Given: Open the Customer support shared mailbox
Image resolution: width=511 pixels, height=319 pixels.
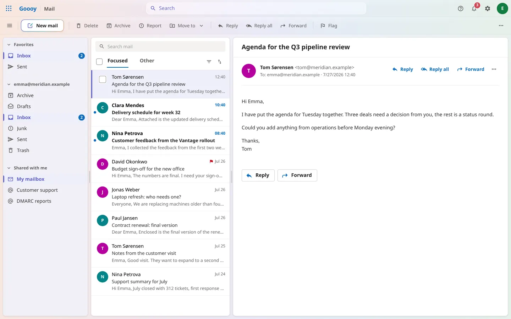Looking at the screenshot, I should tap(45, 190).
